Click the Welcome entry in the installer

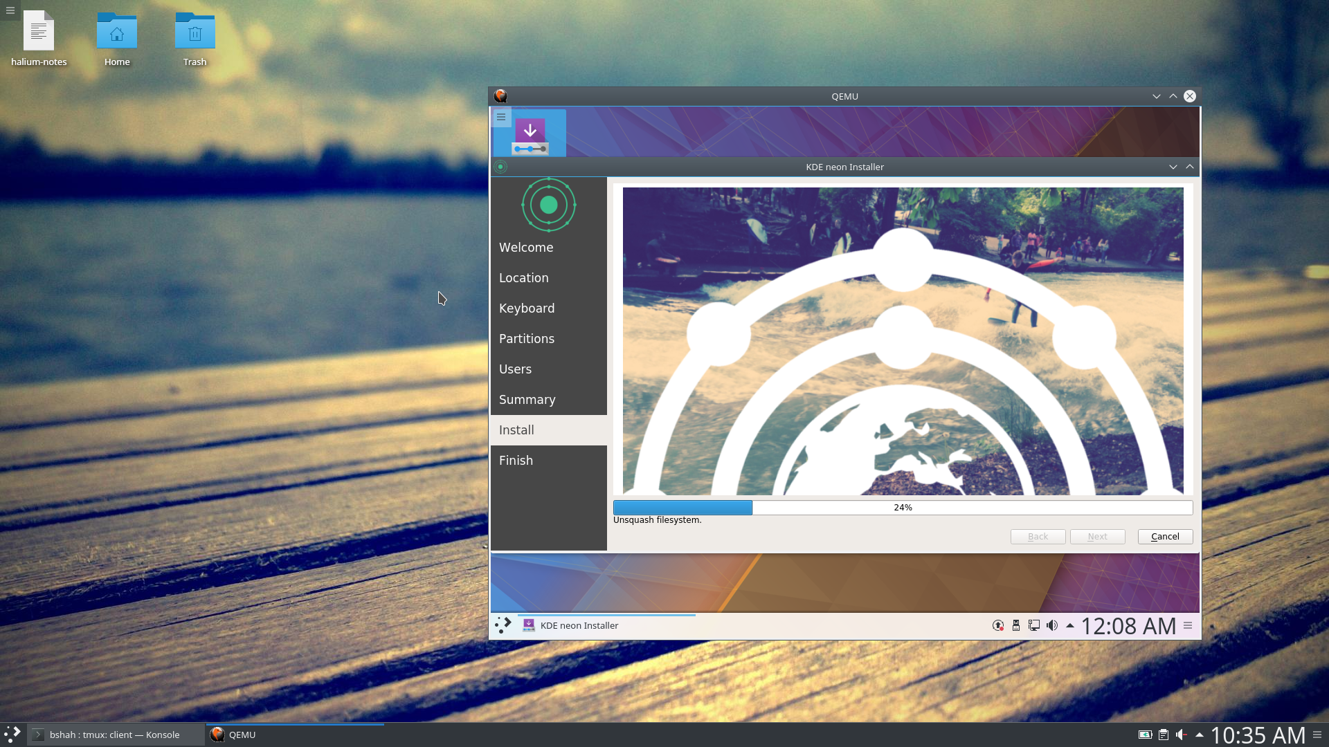[x=525, y=247]
